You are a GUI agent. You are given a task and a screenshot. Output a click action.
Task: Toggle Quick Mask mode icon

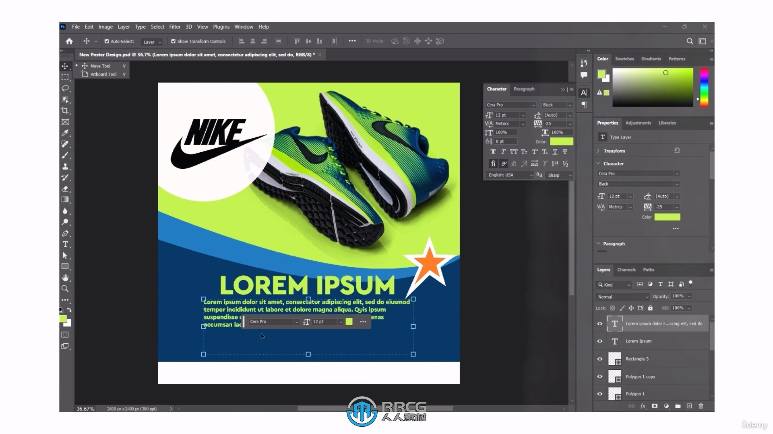pos(65,335)
